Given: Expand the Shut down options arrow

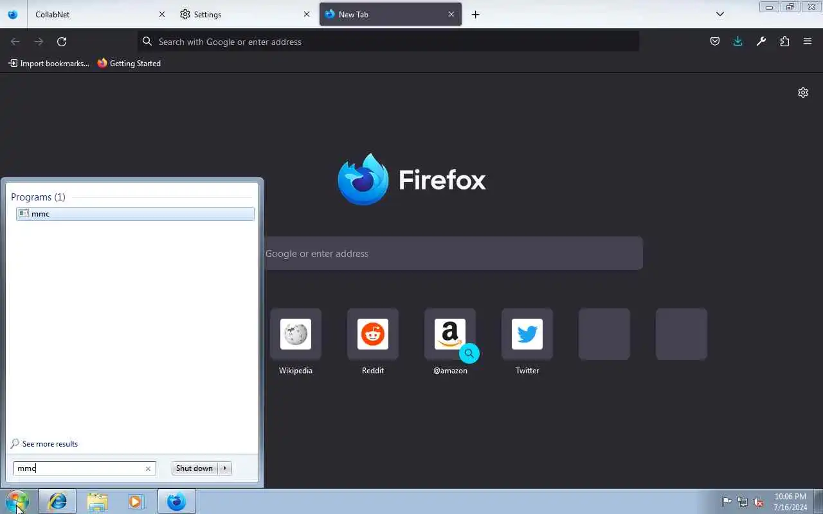Looking at the screenshot, I should [225, 468].
